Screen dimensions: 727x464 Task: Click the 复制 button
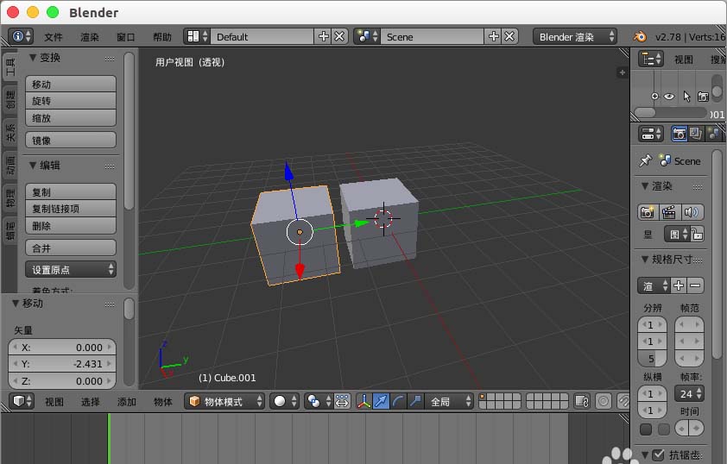(x=71, y=191)
